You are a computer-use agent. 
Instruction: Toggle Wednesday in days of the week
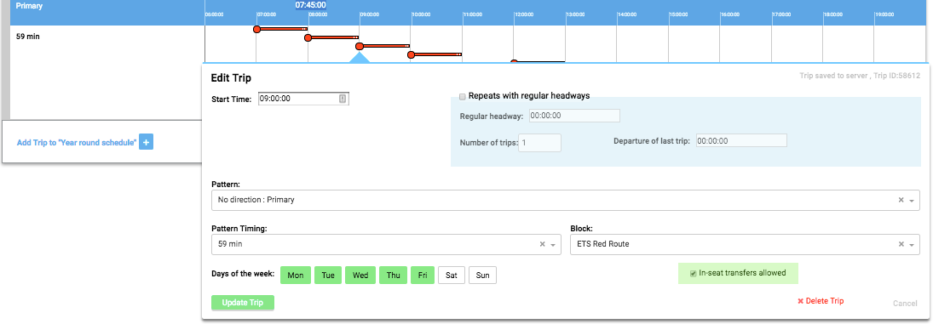point(360,276)
